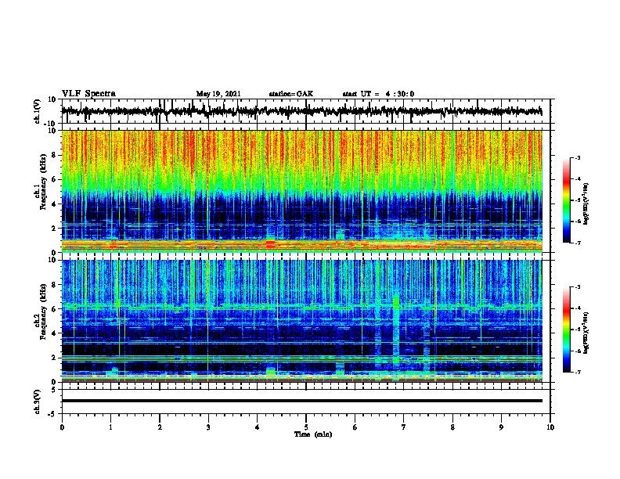Image resolution: width=620 pixels, height=479 pixels.
Task: Select the date "May 19, 2021" in header
Action: [218, 94]
